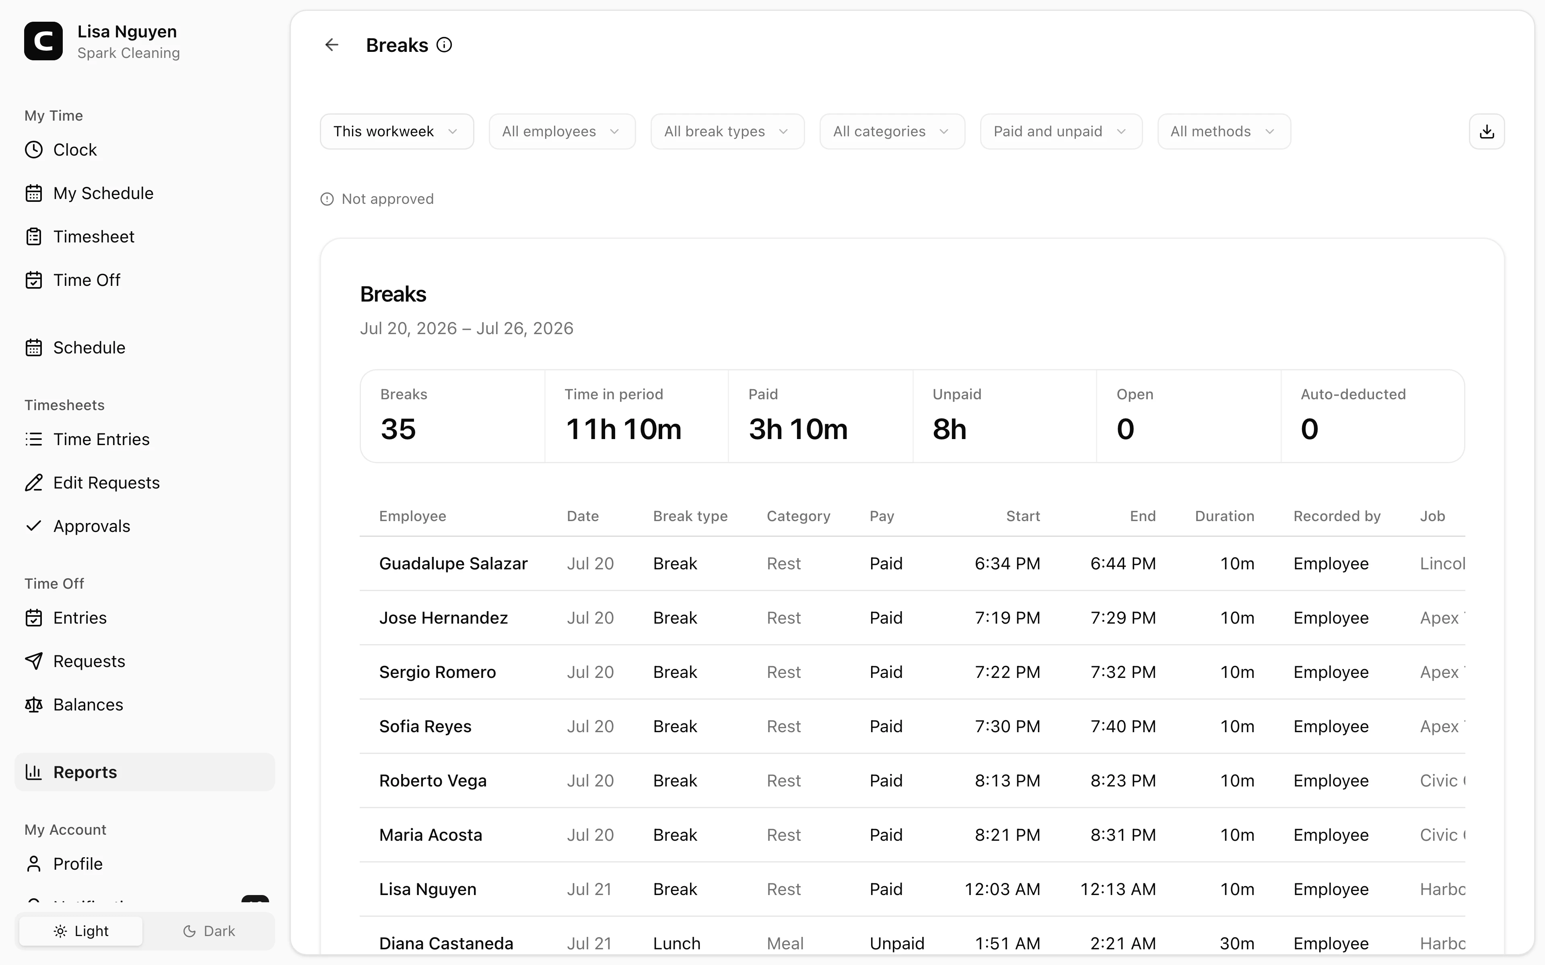This screenshot has height=965, width=1545.
Task: Click the info icon next to Breaks
Action: click(444, 45)
